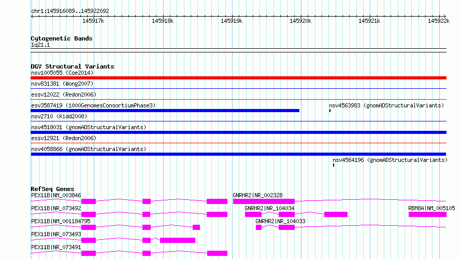This screenshot has height=259, width=461.
Task: Open the RBM8A|NM_005105 transcript label
Action: [431, 208]
